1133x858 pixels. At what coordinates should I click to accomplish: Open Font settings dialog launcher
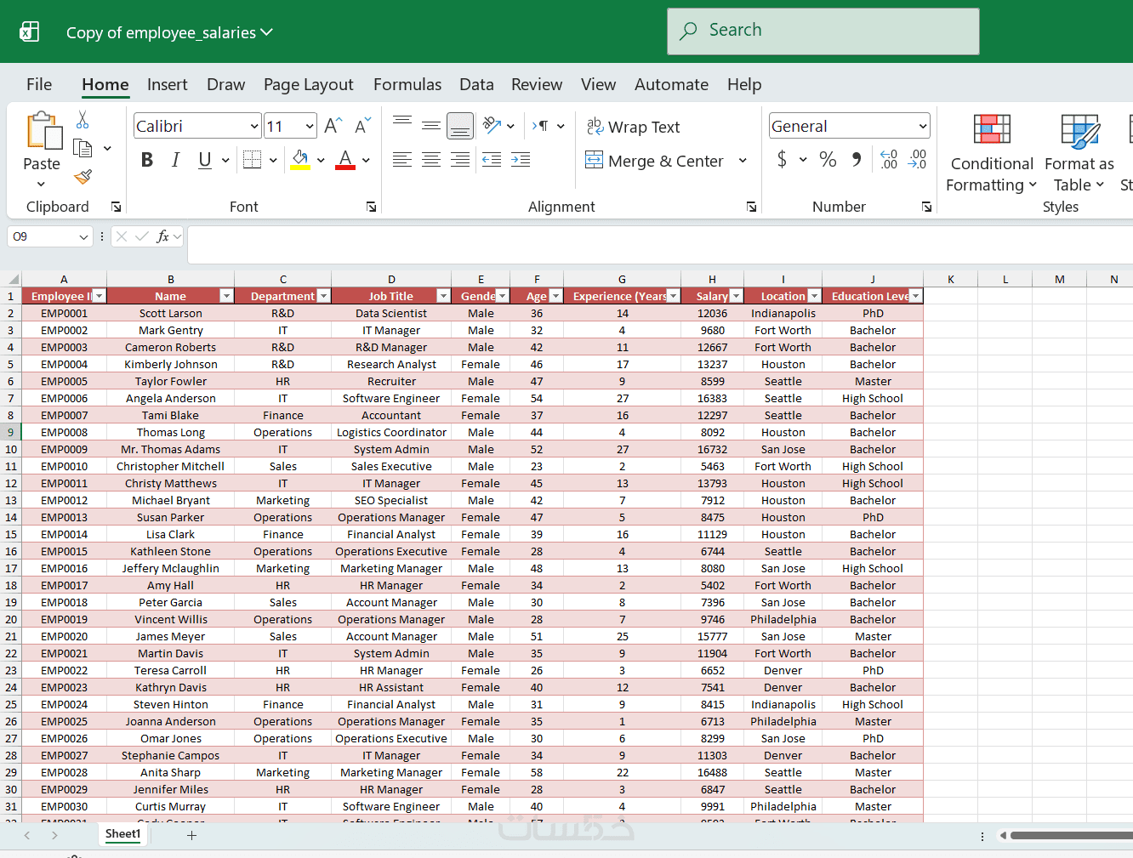[x=372, y=207]
